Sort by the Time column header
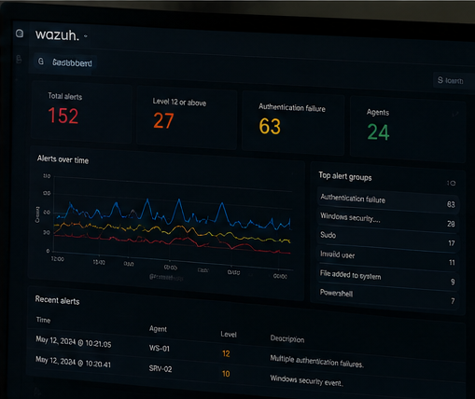The width and height of the screenshot is (475, 399). click(x=43, y=320)
